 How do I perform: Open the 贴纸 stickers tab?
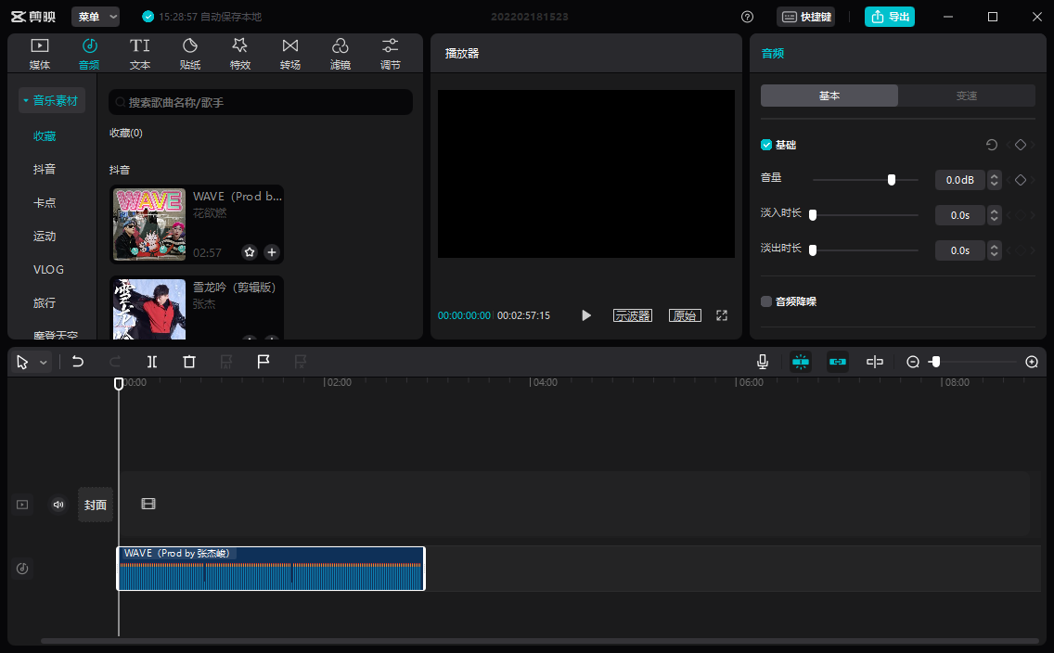pos(190,54)
